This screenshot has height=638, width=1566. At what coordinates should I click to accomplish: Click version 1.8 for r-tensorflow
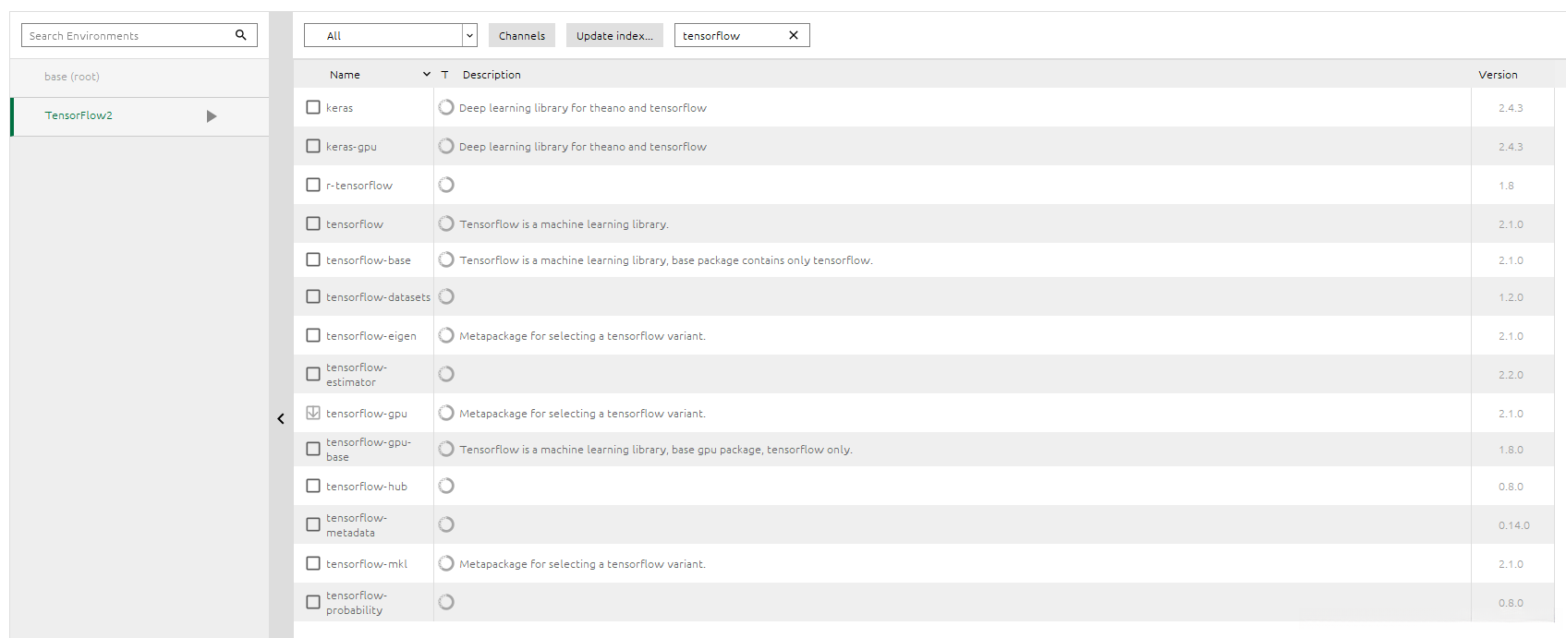pos(1506,186)
